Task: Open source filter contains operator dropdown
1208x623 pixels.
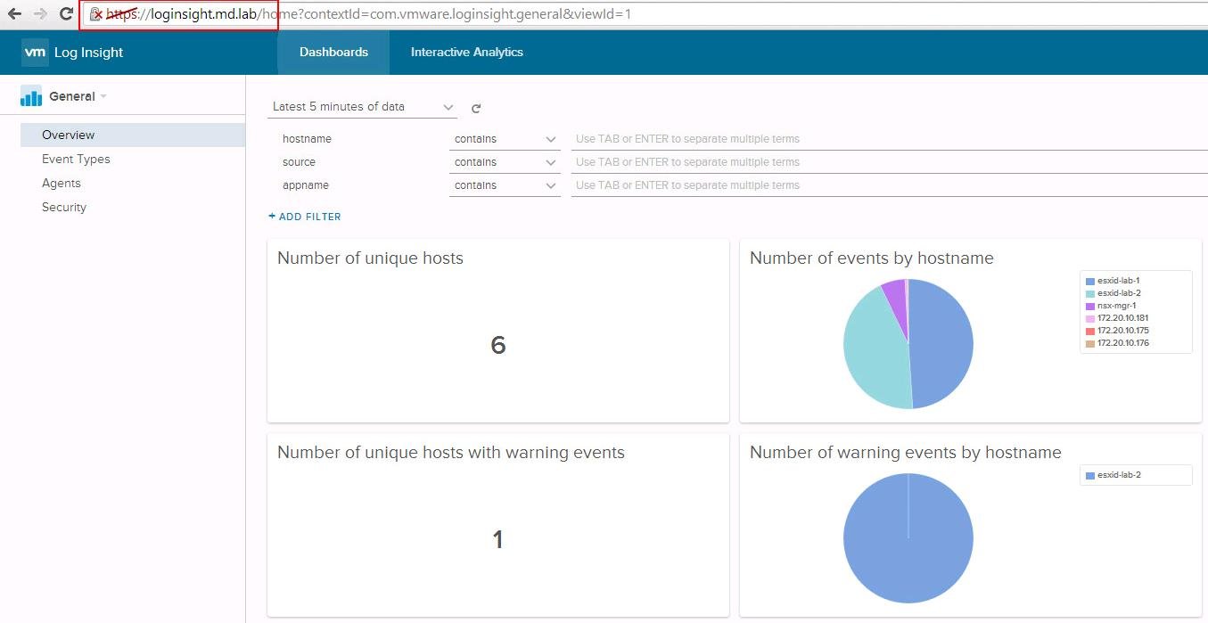Action: coord(505,162)
